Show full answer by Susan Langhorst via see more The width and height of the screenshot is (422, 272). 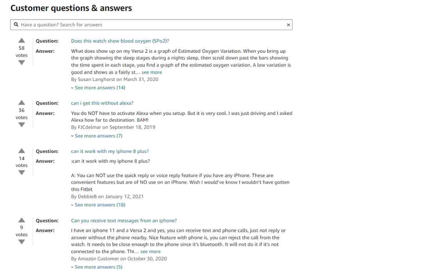[x=152, y=72]
